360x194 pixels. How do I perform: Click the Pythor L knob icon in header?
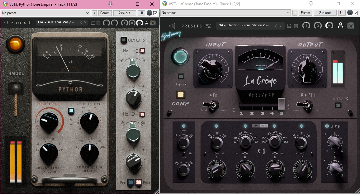point(114,23)
